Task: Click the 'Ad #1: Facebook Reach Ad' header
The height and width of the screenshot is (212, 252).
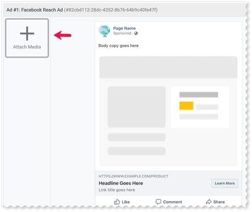Action: (x=35, y=10)
